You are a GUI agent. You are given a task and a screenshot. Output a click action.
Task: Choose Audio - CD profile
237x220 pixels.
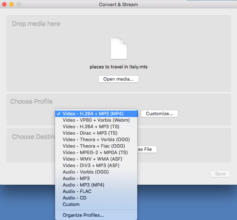(x=96, y=198)
